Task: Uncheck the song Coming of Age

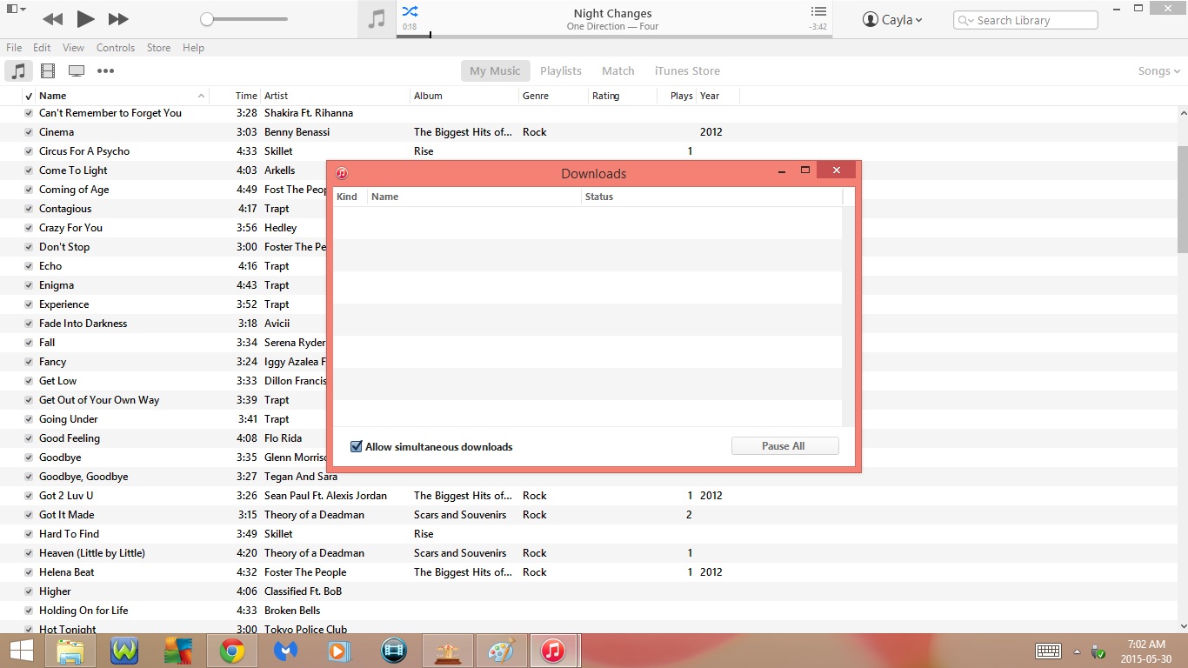Action: click(29, 190)
